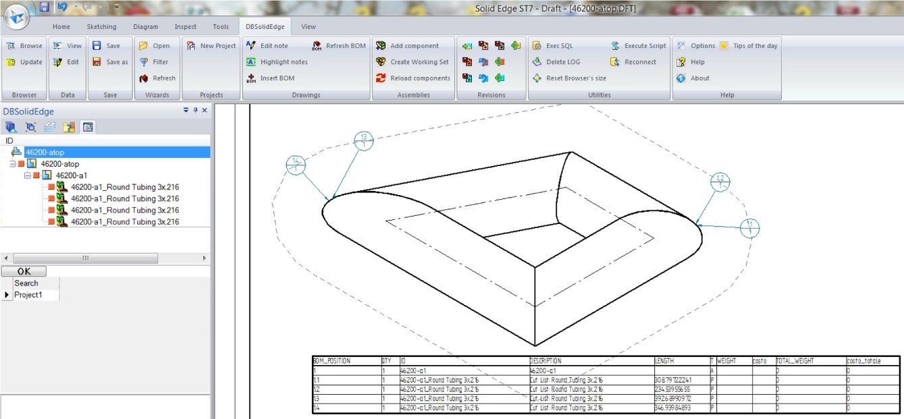Click the tree horizontal scrollbar left arrow
The height and width of the screenshot is (419, 904).
[6, 258]
